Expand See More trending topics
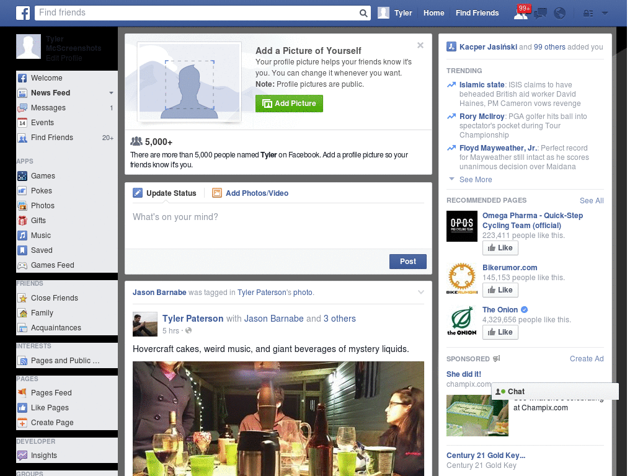635x476 pixels. (x=476, y=179)
